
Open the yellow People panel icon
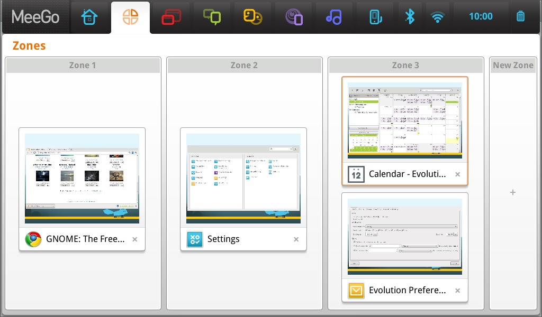pyautogui.click(x=252, y=17)
